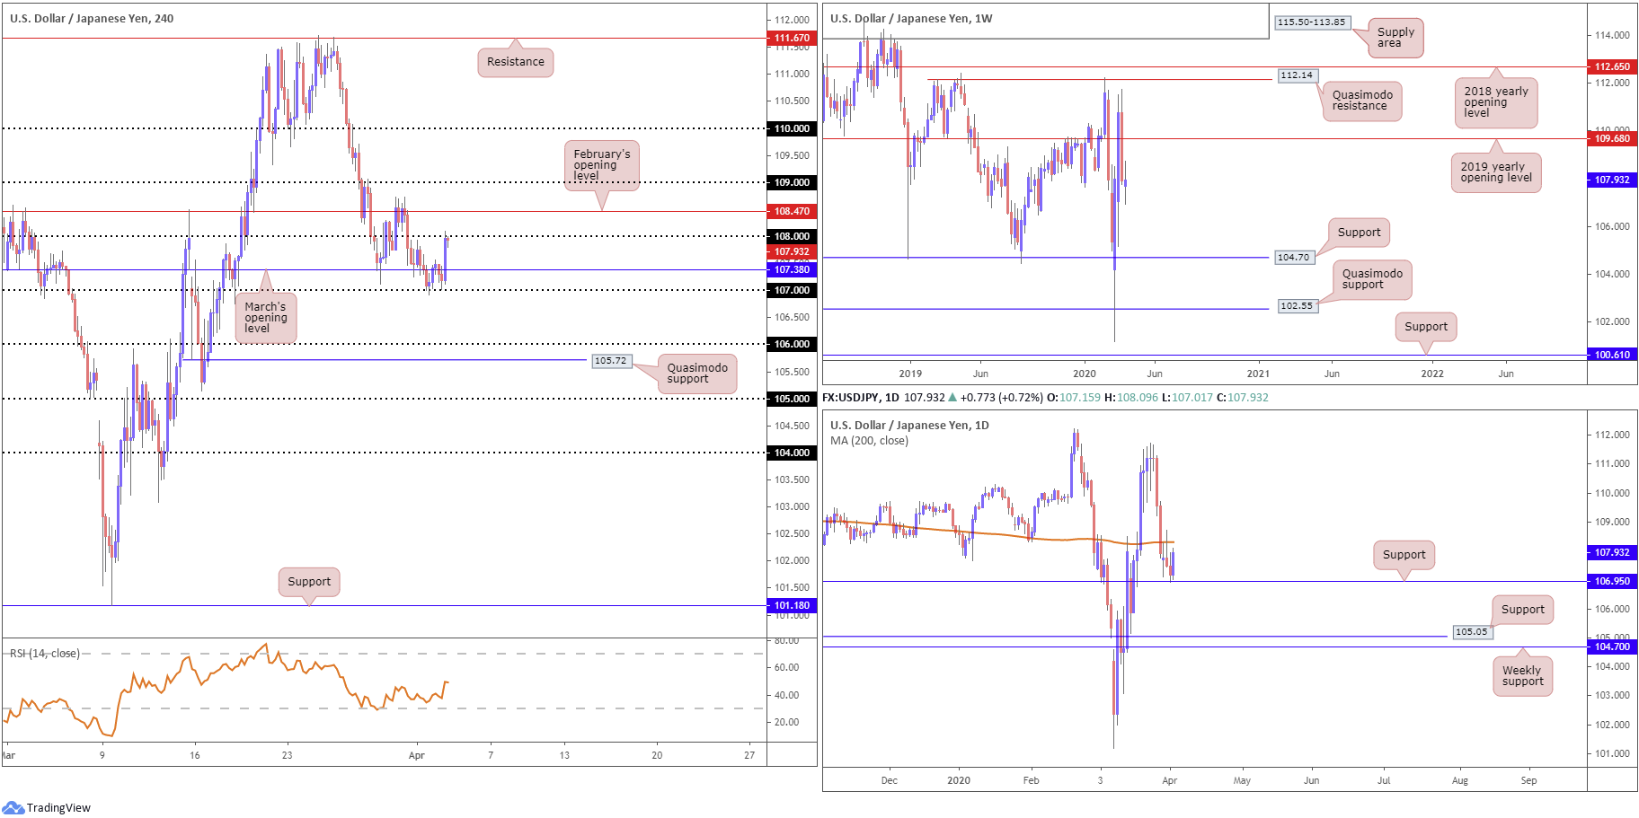Click the blue 107.932 label on daily chart

pyautogui.click(x=1612, y=552)
